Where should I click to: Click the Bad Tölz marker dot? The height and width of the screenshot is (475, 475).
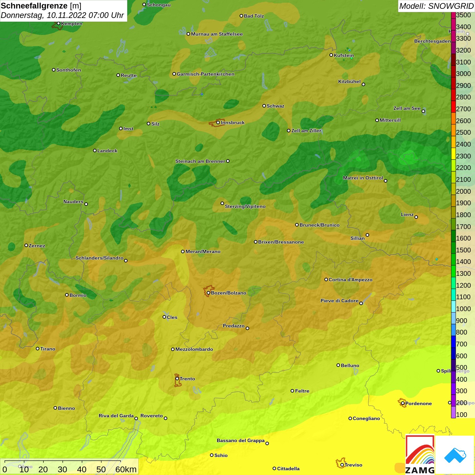pyautogui.click(x=241, y=16)
